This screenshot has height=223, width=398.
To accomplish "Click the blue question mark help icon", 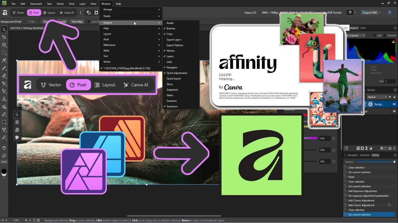I will 389,13.
